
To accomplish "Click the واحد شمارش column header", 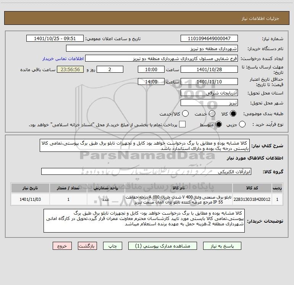I will tap(106, 188).
